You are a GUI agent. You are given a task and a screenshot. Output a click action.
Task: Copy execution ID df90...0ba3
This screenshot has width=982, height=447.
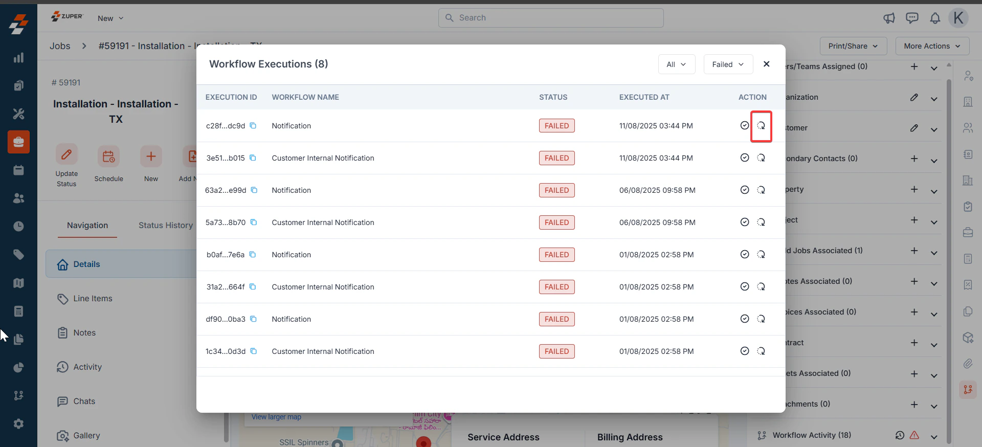253,319
